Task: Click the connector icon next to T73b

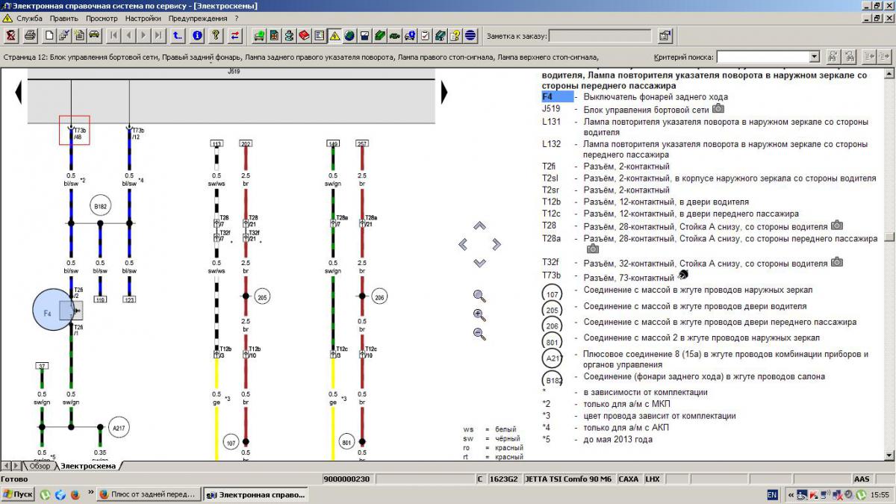Action: point(682,276)
